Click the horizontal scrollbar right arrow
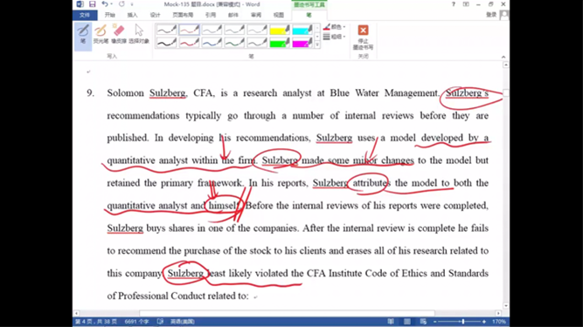Screen dimensions: 583x327 click(498, 313)
